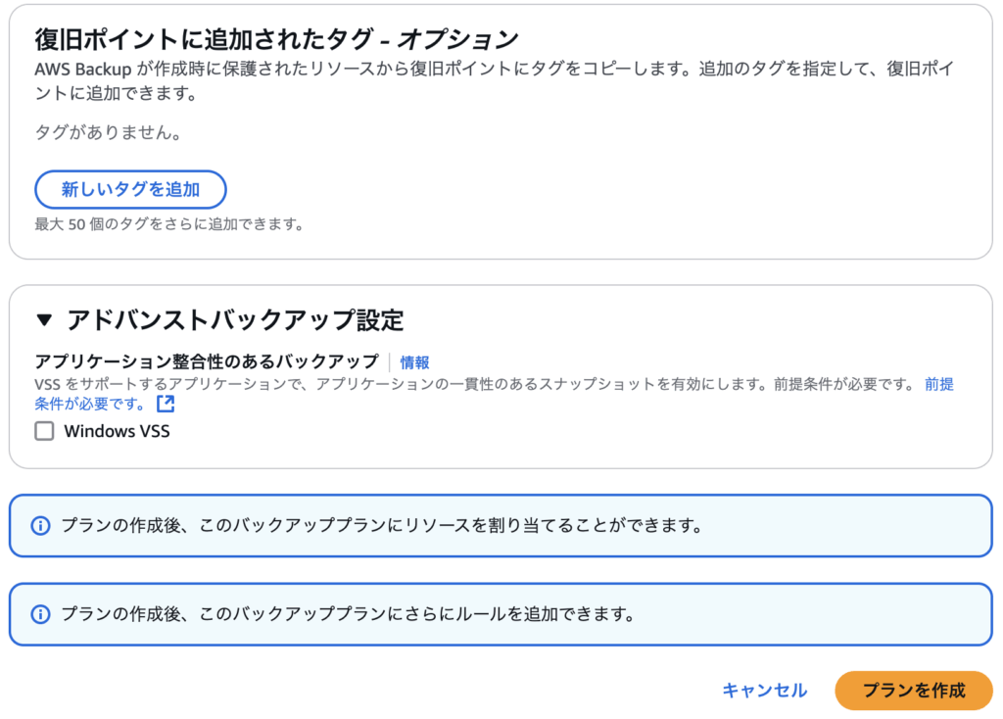This screenshot has width=1003, height=719.
Task: Enable the Windows VSS checkbox
Action: [44, 431]
